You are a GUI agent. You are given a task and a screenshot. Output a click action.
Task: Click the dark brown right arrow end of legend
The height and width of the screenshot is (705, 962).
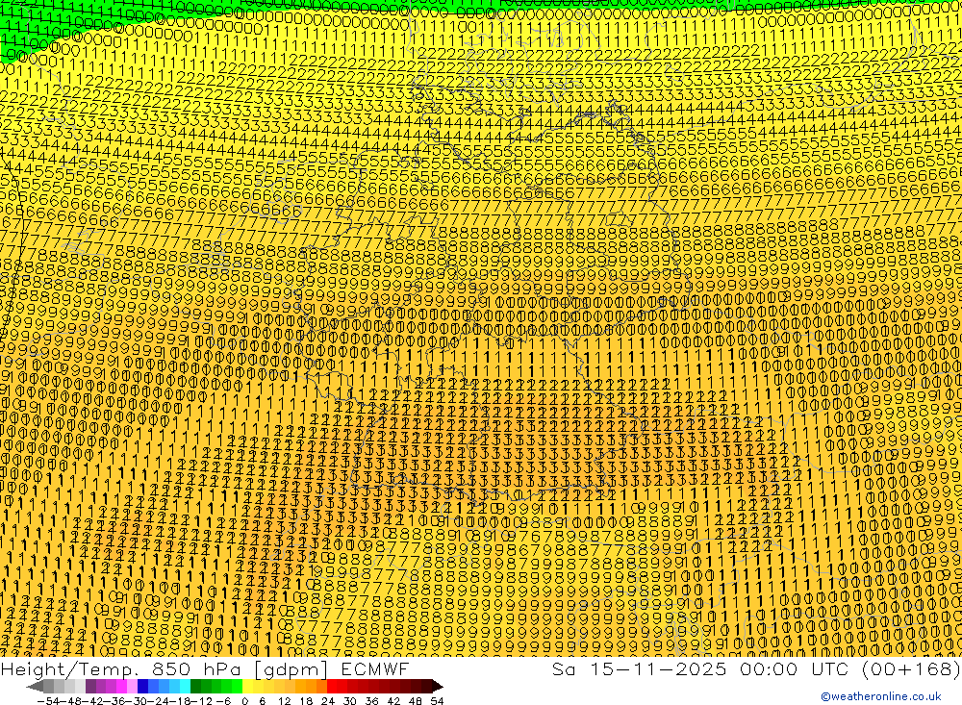tap(438, 686)
